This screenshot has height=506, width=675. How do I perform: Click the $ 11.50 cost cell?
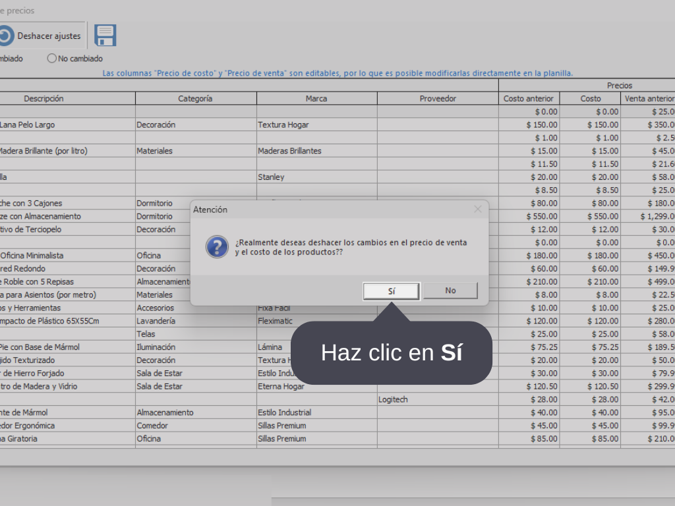pos(590,164)
